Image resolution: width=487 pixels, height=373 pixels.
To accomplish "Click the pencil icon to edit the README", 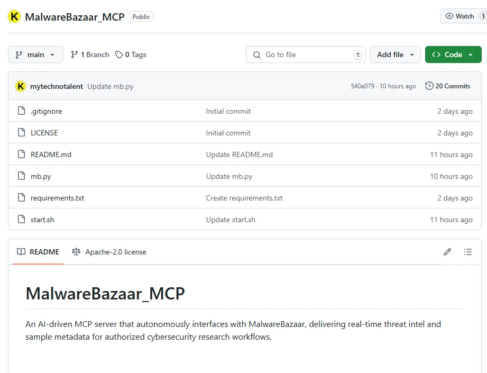I will point(447,252).
